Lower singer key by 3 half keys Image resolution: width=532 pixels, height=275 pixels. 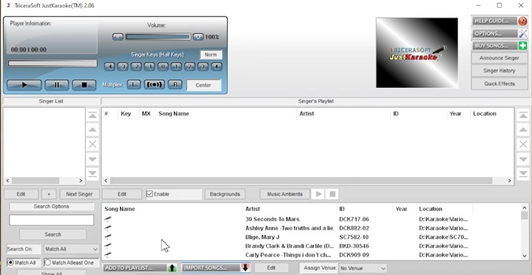click(x=122, y=66)
